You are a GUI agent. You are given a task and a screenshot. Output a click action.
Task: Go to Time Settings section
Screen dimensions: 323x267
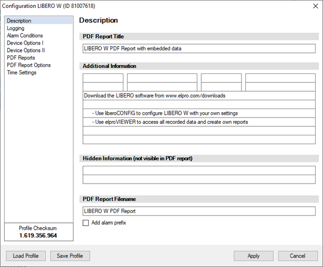22,72
